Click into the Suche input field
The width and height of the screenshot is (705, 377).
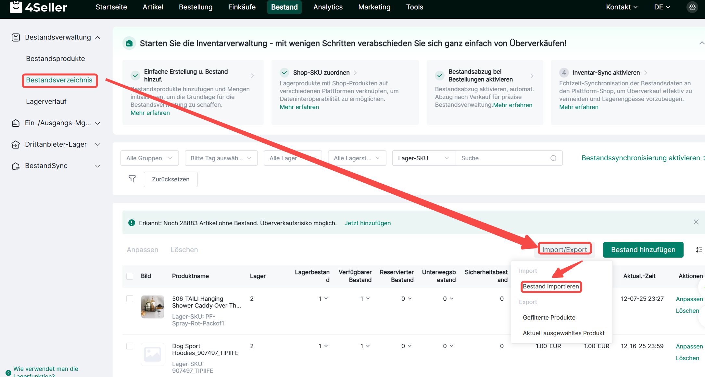(502, 158)
